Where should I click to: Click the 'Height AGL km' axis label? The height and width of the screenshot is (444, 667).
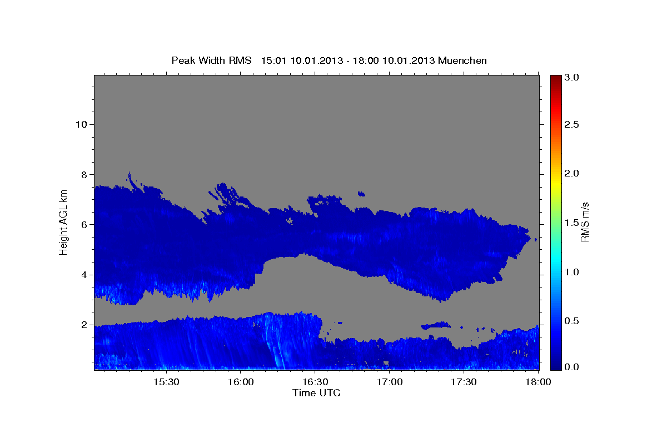click(63, 221)
